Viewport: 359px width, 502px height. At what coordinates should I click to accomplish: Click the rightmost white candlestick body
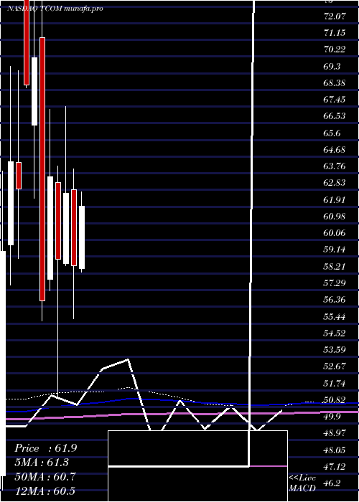(82, 237)
